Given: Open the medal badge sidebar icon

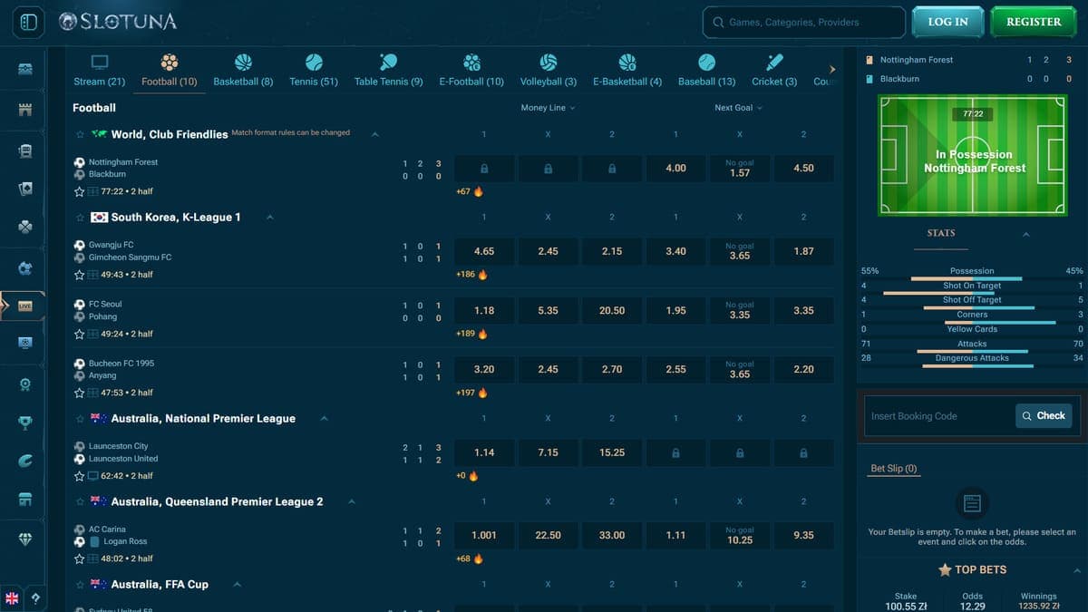Looking at the screenshot, I should point(25,384).
